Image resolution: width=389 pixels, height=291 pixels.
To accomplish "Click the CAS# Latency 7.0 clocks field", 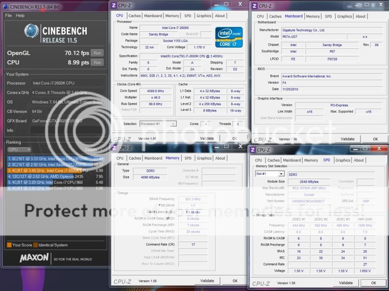I will tap(193, 212).
